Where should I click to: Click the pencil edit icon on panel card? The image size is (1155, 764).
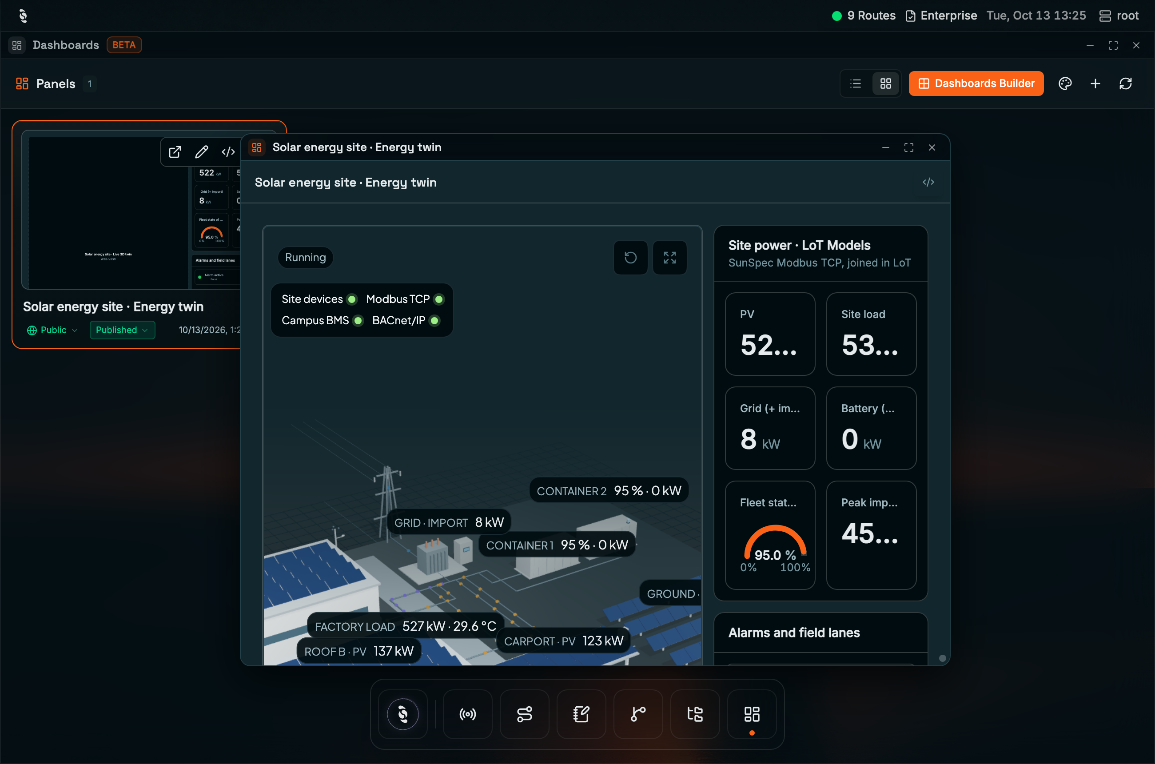[202, 152]
